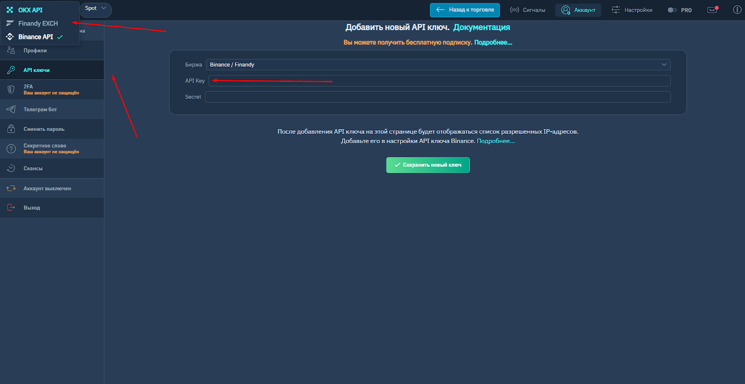
Task: Switch to the Аккаунт tab
Action: click(x=578, y=10)
